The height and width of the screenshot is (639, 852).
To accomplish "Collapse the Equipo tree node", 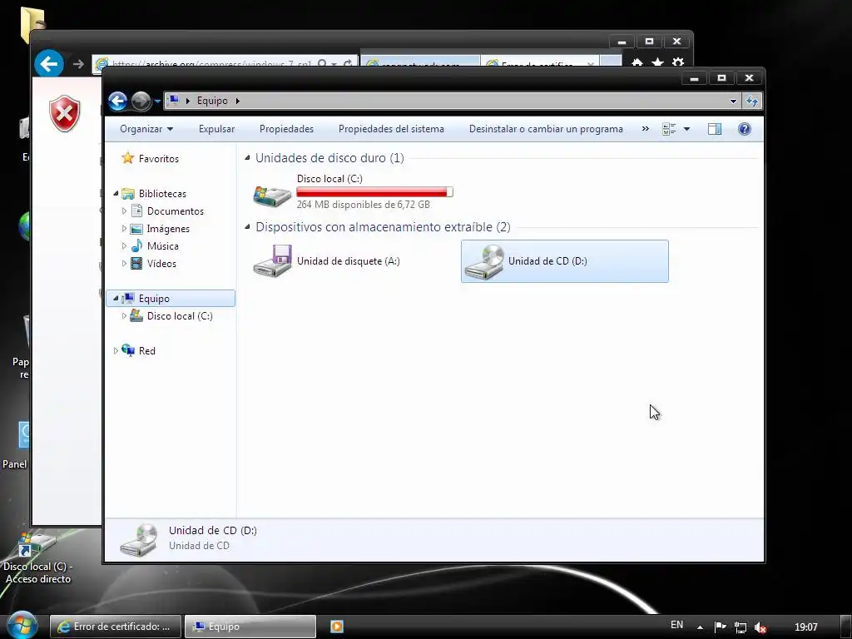I will 116,299.
